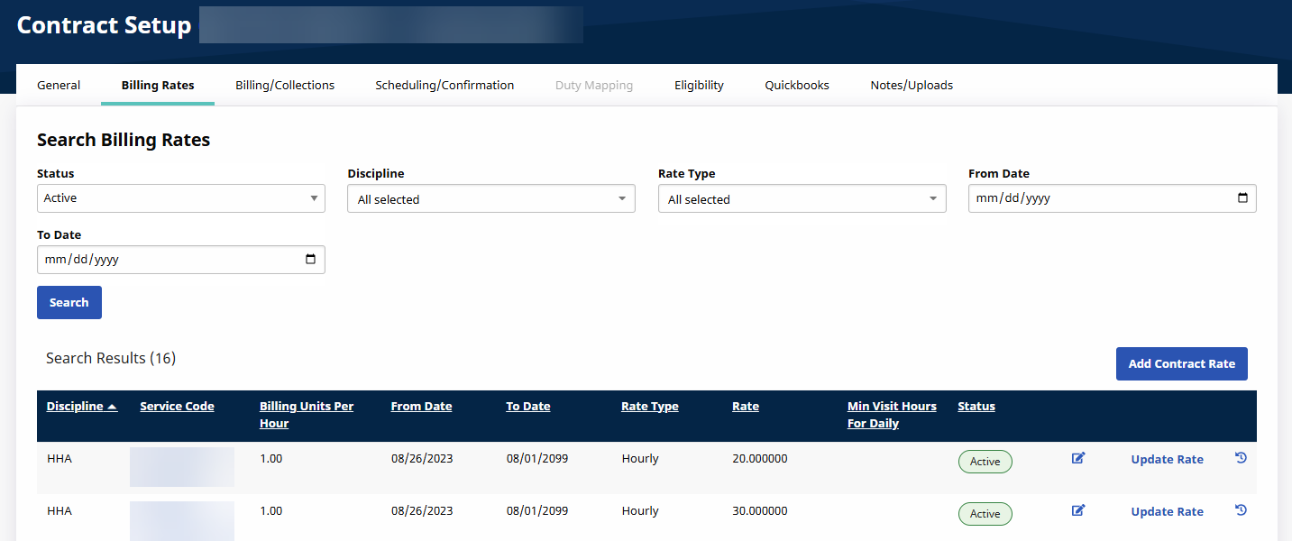This screenshot has height=541, width=1292.
Task: Open rate history for 30.000000 row
Action: point(1241,511)
